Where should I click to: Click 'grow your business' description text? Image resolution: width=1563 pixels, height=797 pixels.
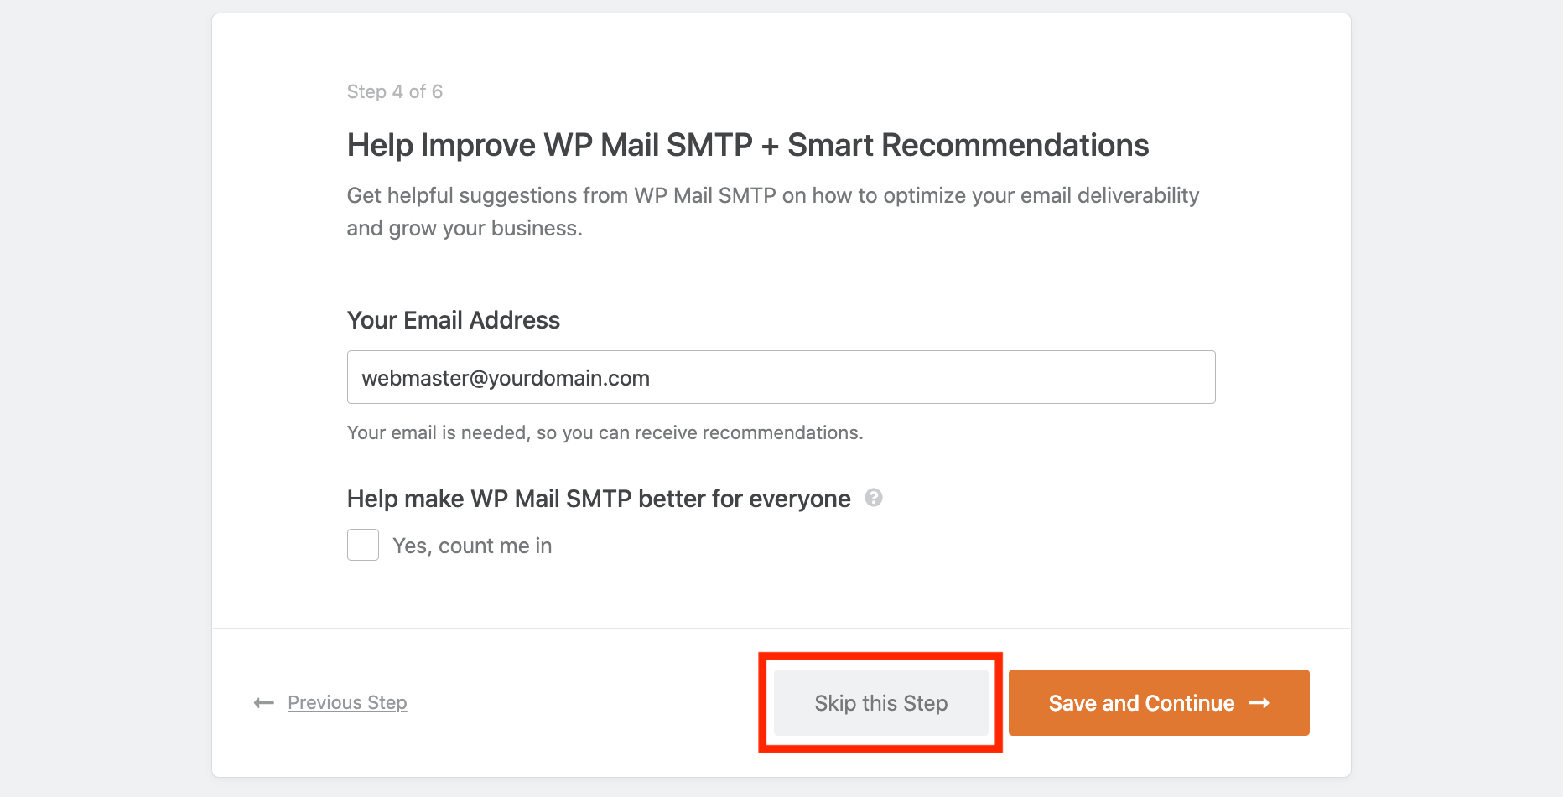click(483, 228)
